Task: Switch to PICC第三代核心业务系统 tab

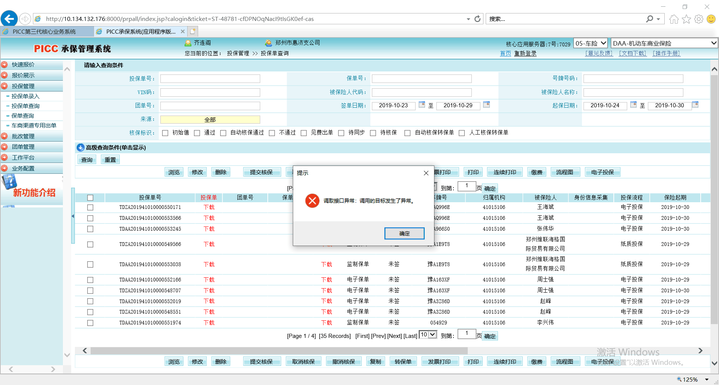Action: point(44,32)
